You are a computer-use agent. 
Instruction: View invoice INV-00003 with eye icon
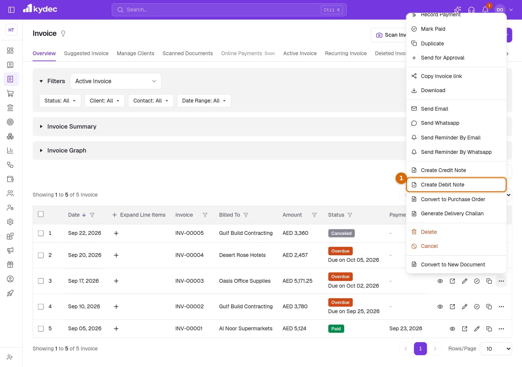440,281
